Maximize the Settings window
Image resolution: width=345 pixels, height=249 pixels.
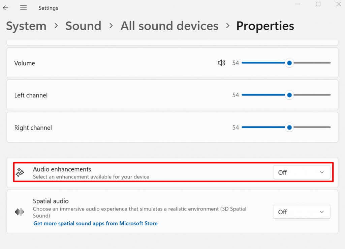318,4
